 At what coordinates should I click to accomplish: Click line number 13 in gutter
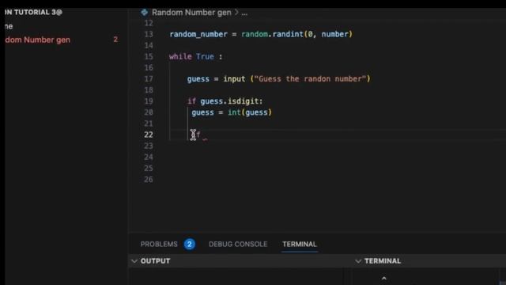tap(149, 34)
